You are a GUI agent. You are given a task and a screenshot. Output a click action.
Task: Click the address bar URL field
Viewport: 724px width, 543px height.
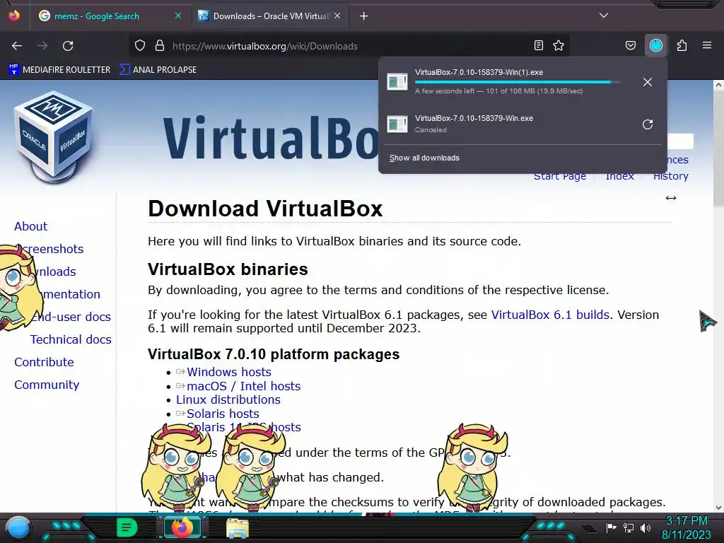(351, 46)
